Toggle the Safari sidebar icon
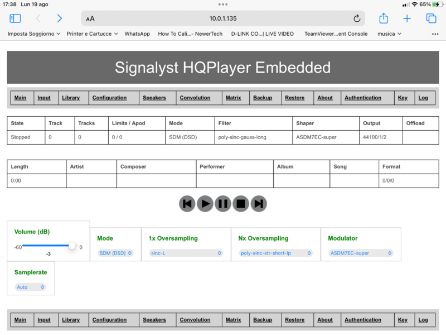 click(x=15, y=18)
